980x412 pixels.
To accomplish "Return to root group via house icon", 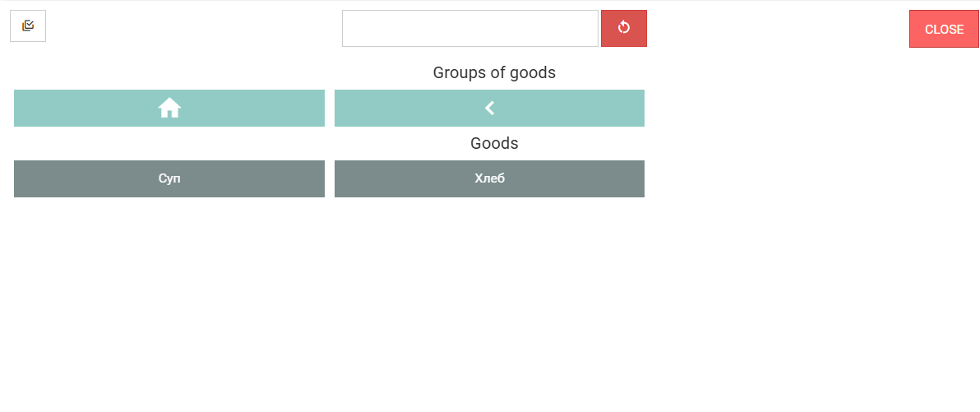I will pyautogui.click(x=169, y=108).
